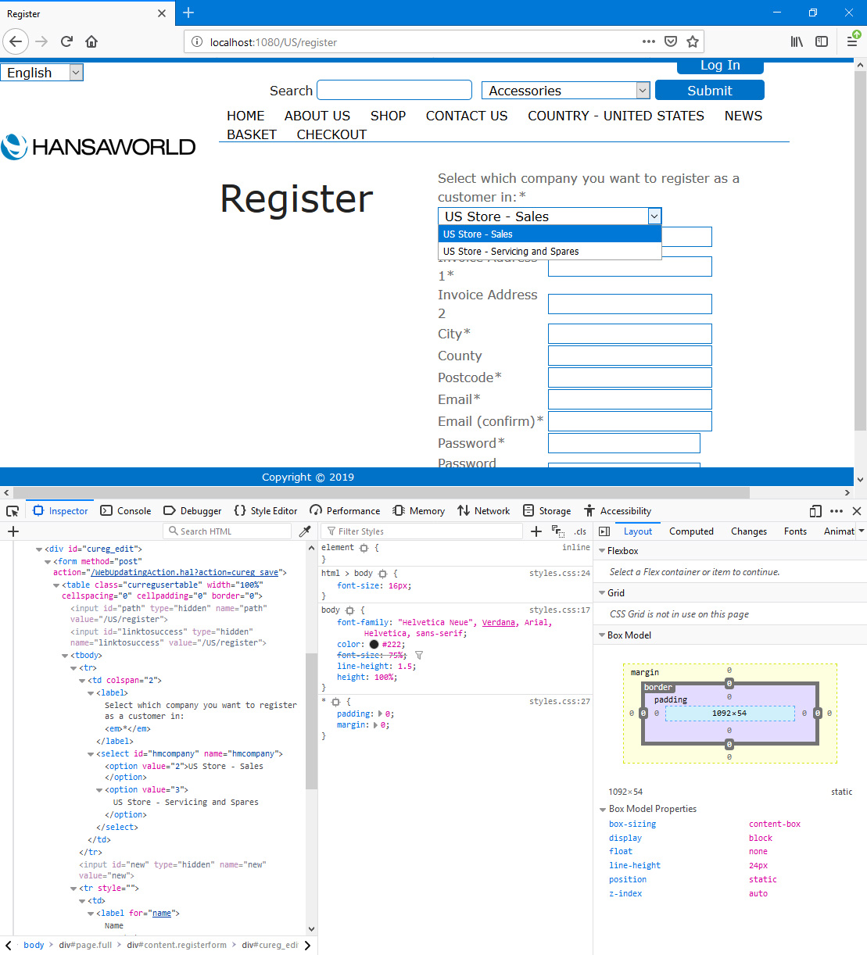Open the Library icon in toolbar
Screen dimensions: 867x955
click(797, 41)
